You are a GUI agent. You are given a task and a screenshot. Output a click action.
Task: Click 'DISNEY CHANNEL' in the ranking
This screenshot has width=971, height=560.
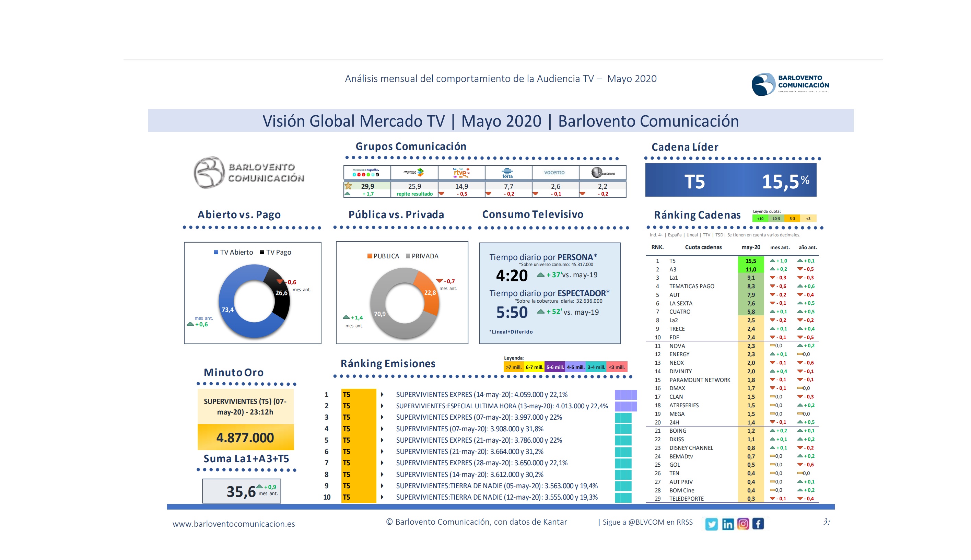click(x=691, y=448)
